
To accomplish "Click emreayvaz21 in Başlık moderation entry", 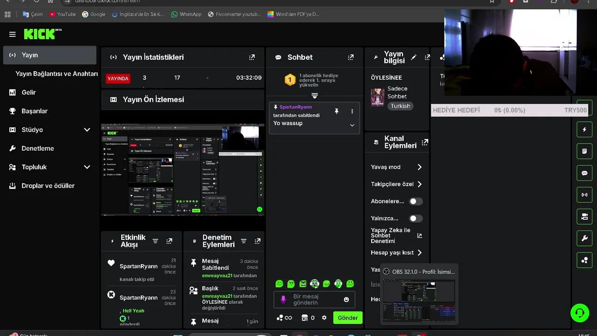I will click(x=217, y=296).
